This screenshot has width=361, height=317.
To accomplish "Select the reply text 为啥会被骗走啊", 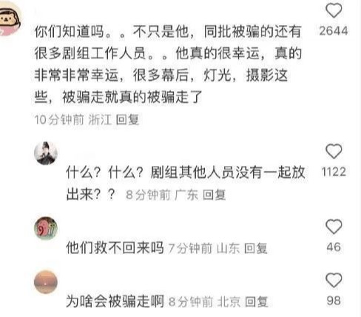I will 115,301.
